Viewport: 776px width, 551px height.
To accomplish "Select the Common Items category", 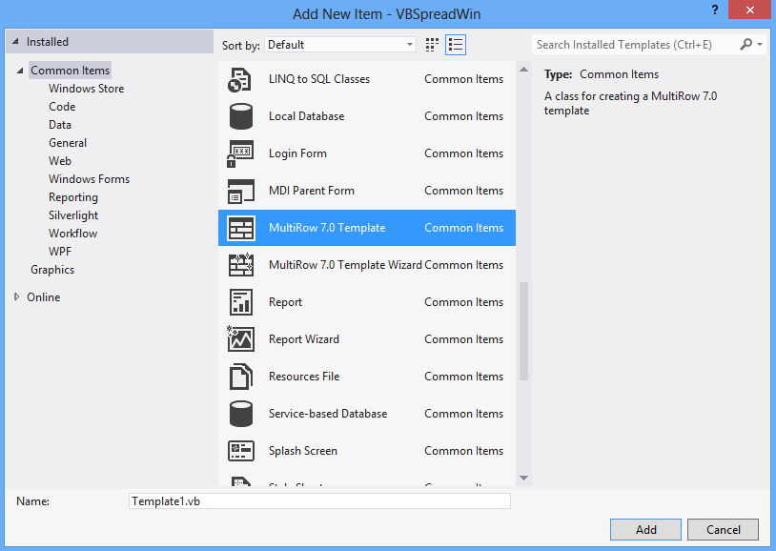I will tap(70, 71).
